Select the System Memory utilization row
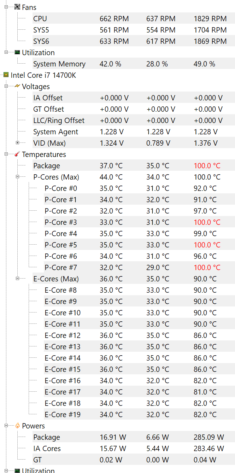The height and width of the screenshot is (473, 235). click(x=59, y=64)
